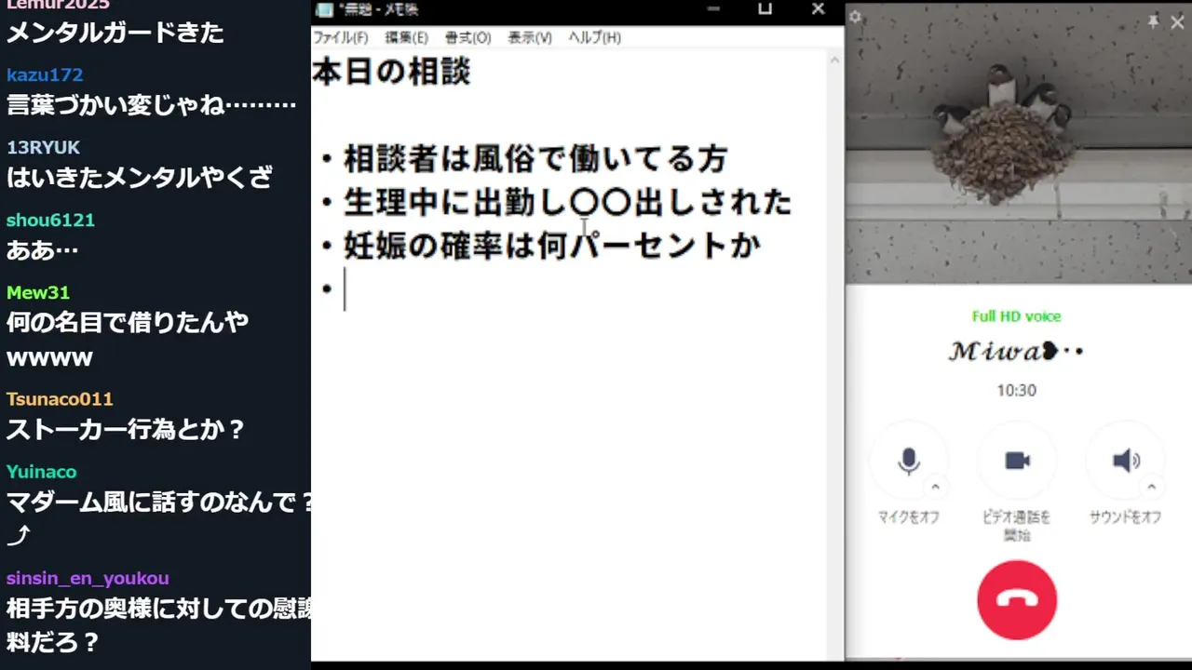Turn off sound with the speaker icon

pos(1126,461)
